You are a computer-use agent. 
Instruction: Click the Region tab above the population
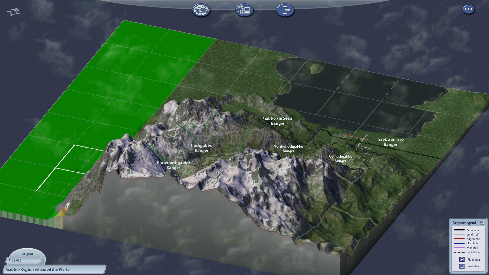pos(27,254)
